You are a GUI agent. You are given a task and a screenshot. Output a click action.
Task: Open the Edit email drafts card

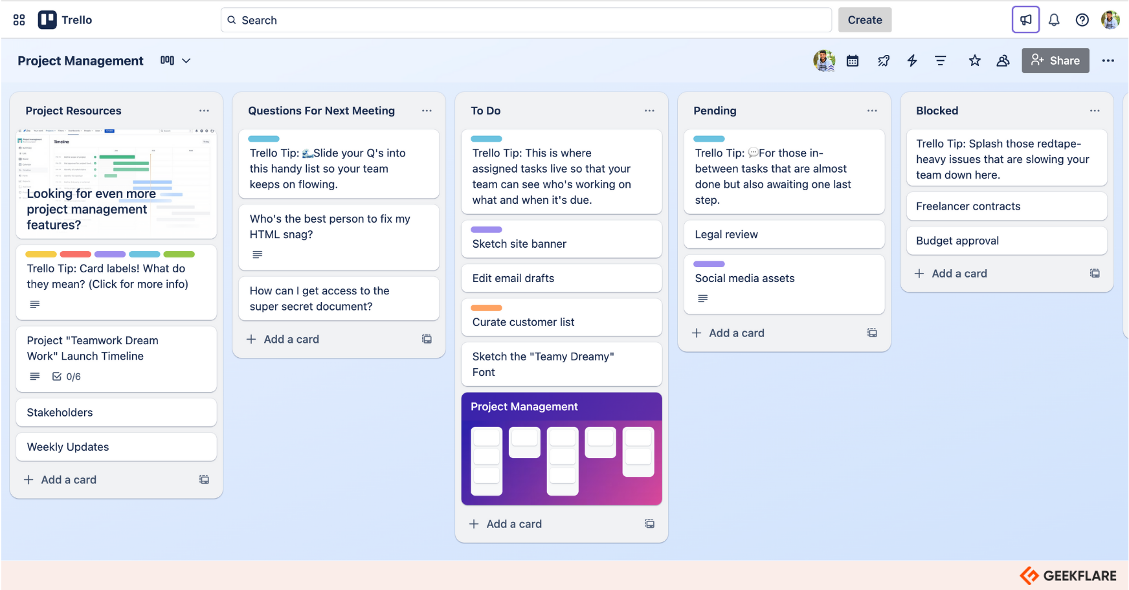click(562, 278)
